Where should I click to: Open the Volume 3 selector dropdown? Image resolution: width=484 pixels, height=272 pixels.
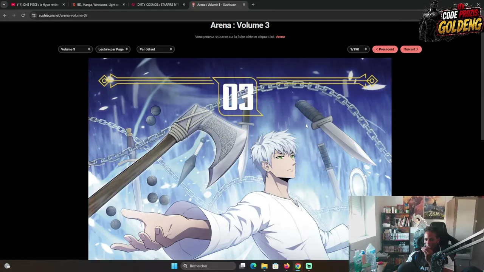[75, 49]
